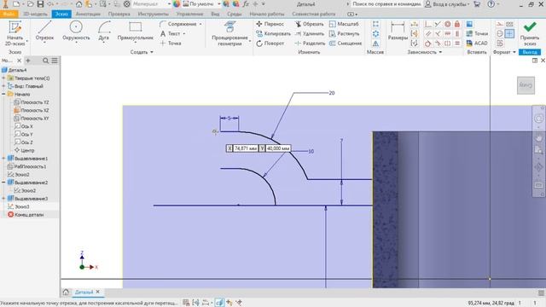Select the Точка point tool
The height and width of the screenshot is (307, 546).
pyautogui.click(x=171, y=43)
